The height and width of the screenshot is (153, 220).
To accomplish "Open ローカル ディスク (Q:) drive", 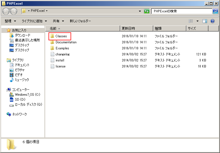I will click(x=28, y=104).
